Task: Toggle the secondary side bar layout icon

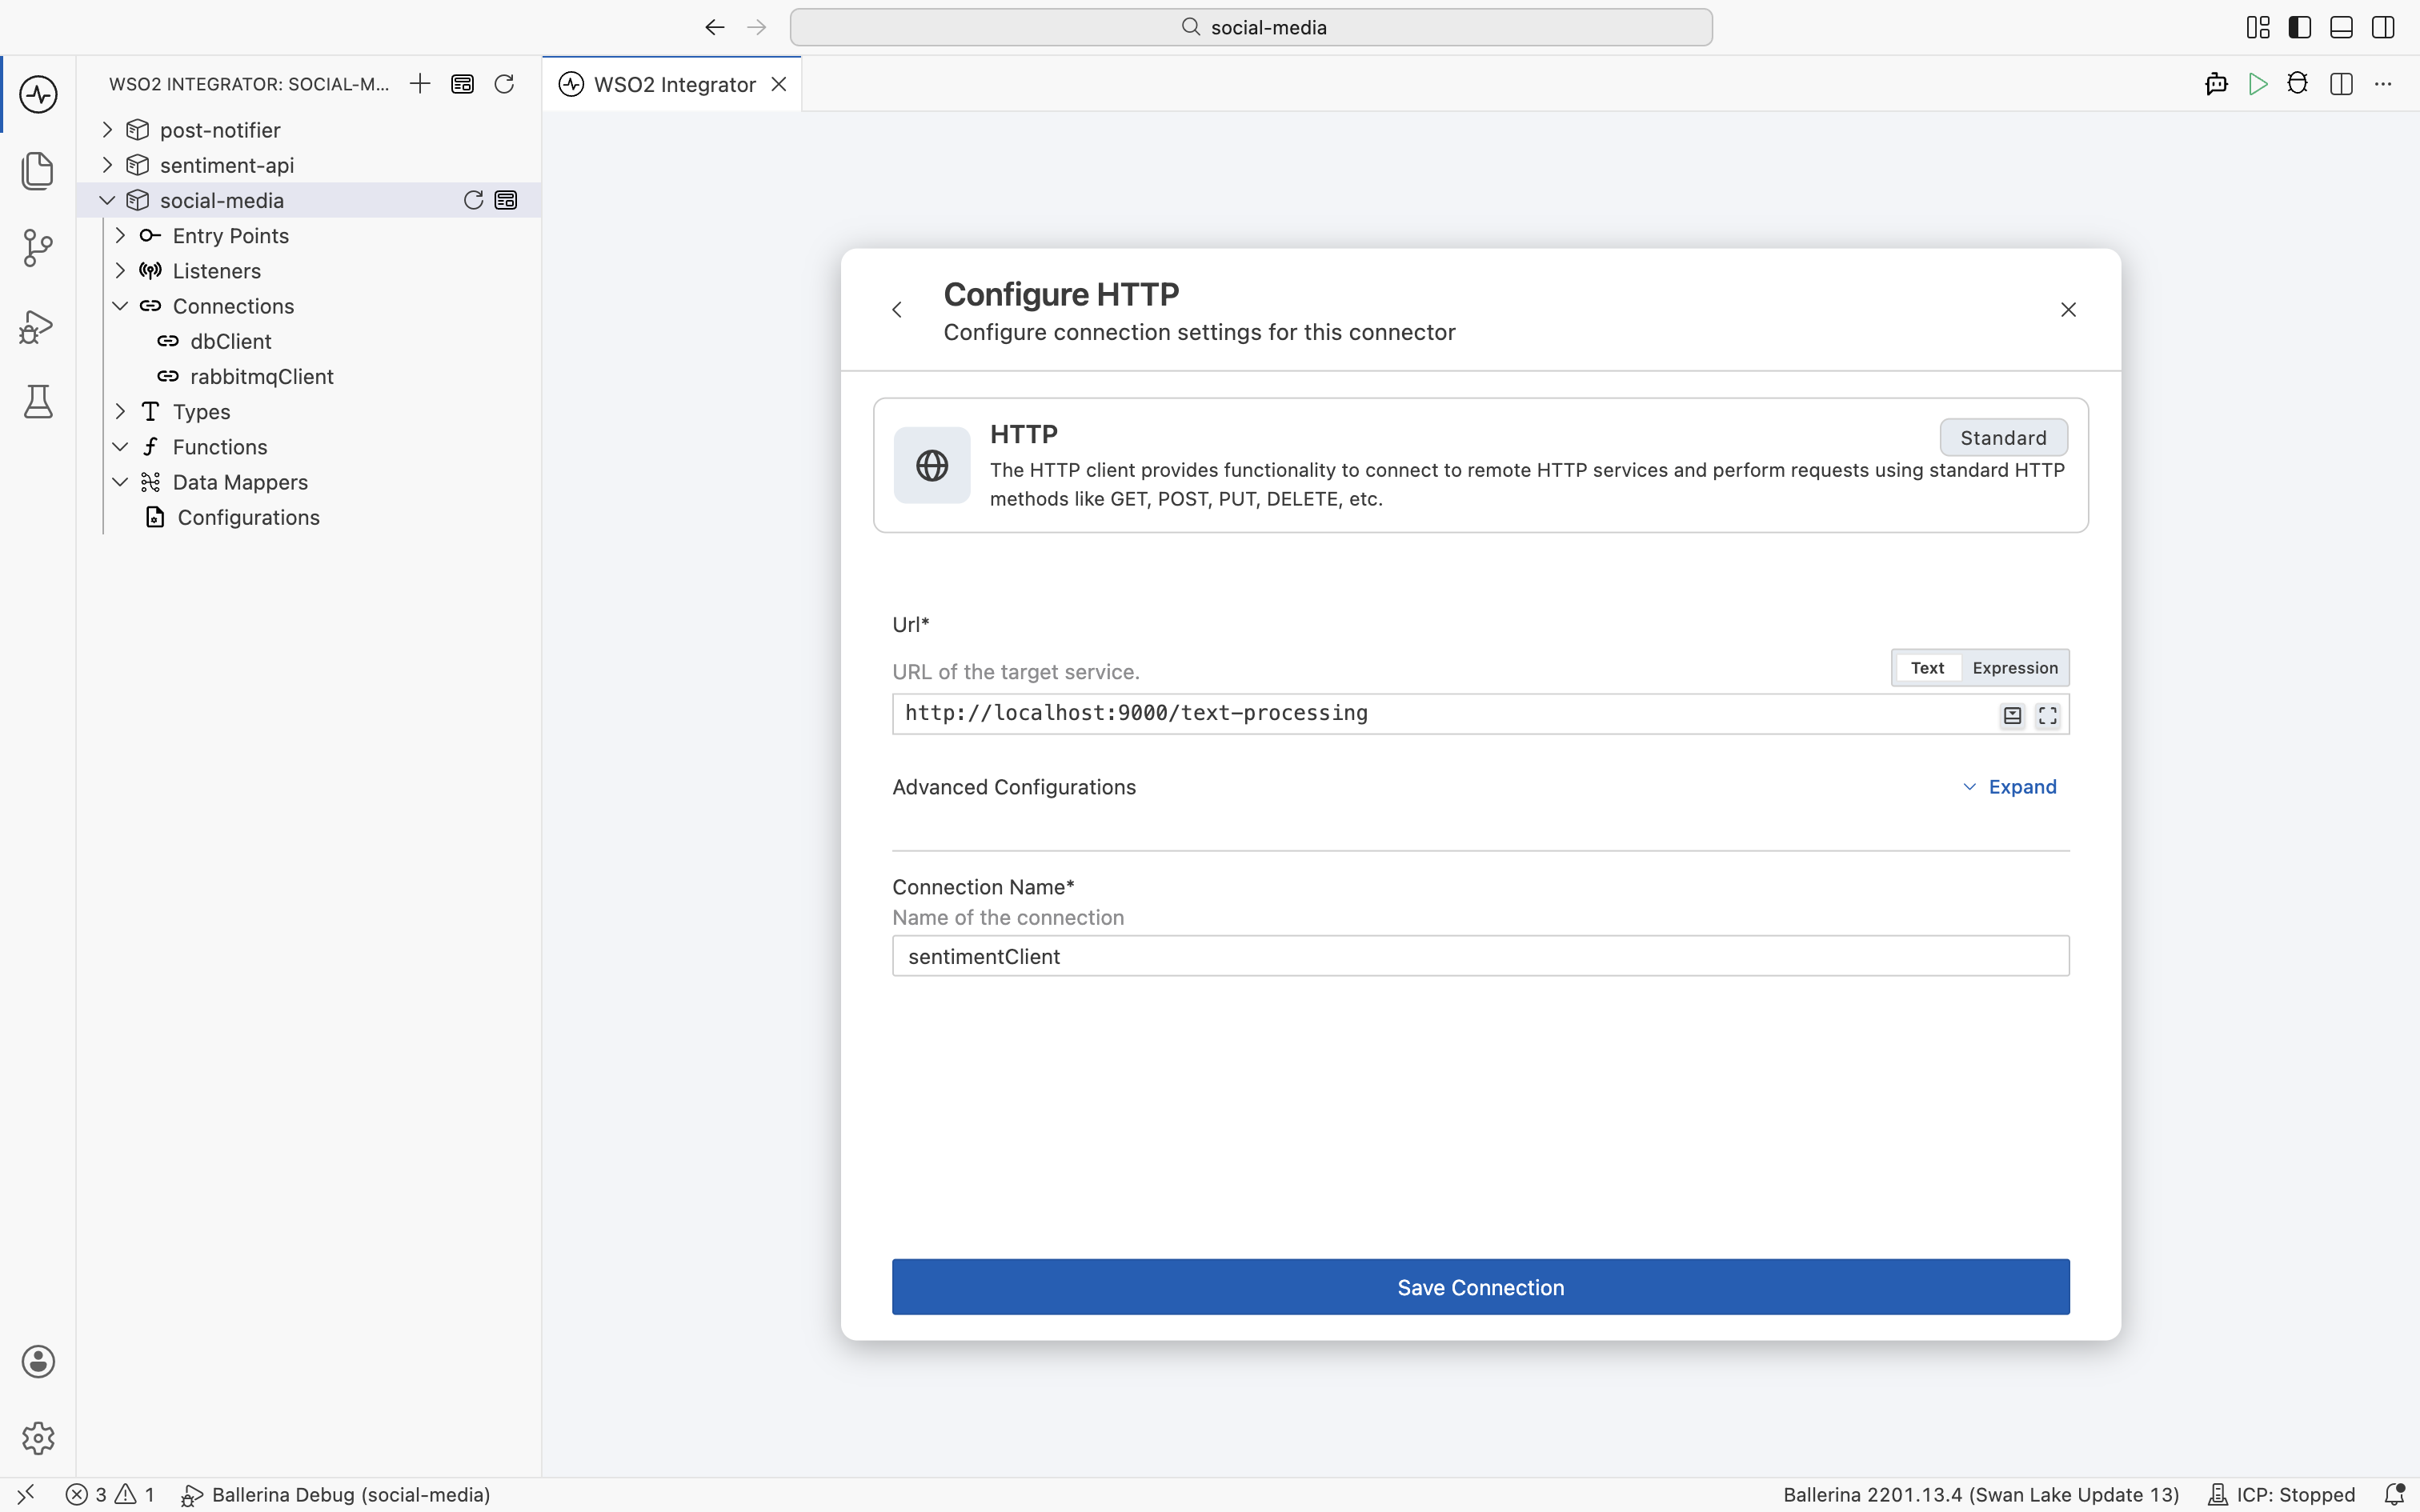Action: [x=2383, y=27]
